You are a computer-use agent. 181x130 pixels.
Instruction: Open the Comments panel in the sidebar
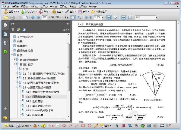pyautogui.click(x=5, y=118)
